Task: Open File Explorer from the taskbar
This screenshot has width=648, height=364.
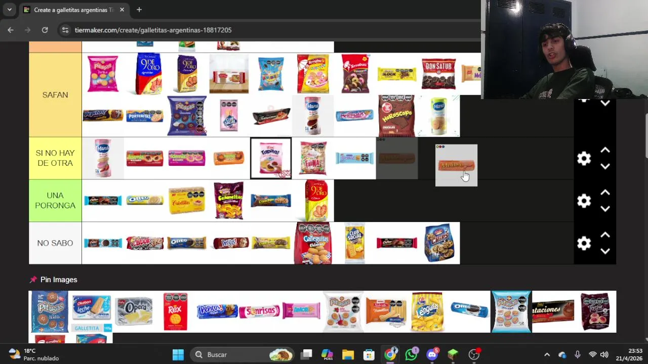Action: 348,354
